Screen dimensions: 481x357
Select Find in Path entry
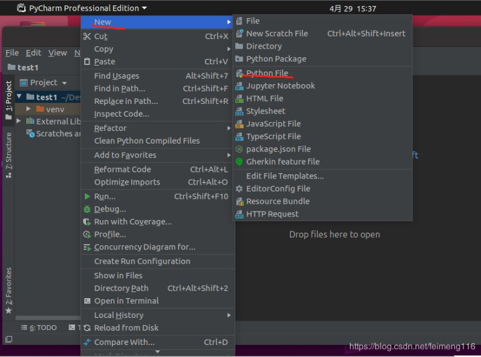158,88
